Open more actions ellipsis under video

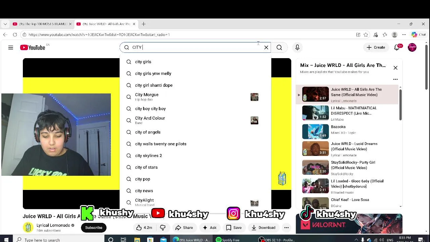(x=287, y=228)
